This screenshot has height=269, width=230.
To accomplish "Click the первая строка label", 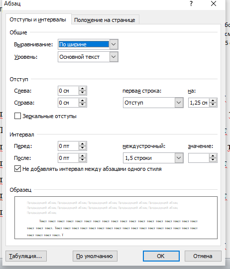I will click(142, 91).
